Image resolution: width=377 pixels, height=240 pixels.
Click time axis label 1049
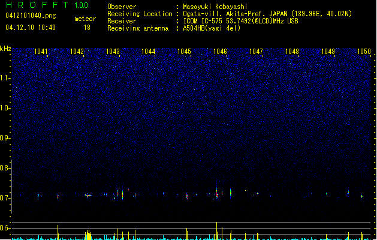[328, 52]
